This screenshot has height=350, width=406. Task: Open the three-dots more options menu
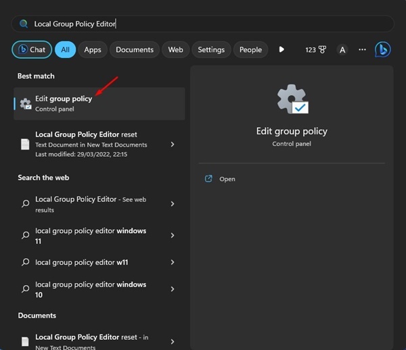362,49
